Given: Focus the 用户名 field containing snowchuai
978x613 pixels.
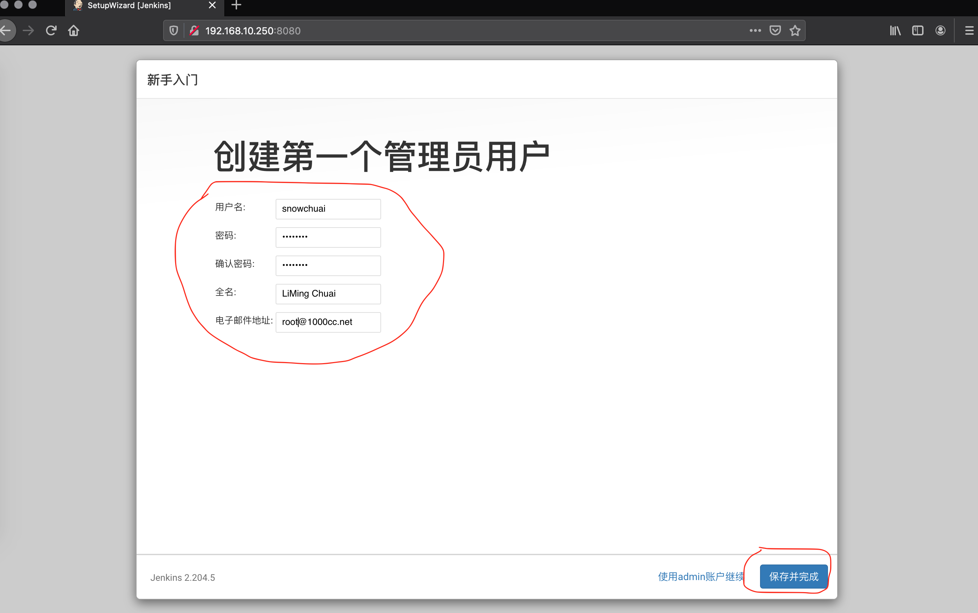Looking at the screenshot, I should 328,209.
